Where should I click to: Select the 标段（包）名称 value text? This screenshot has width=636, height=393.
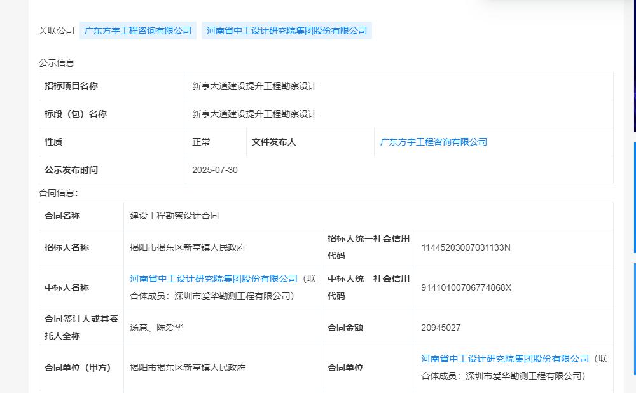[x=254, y=114]
